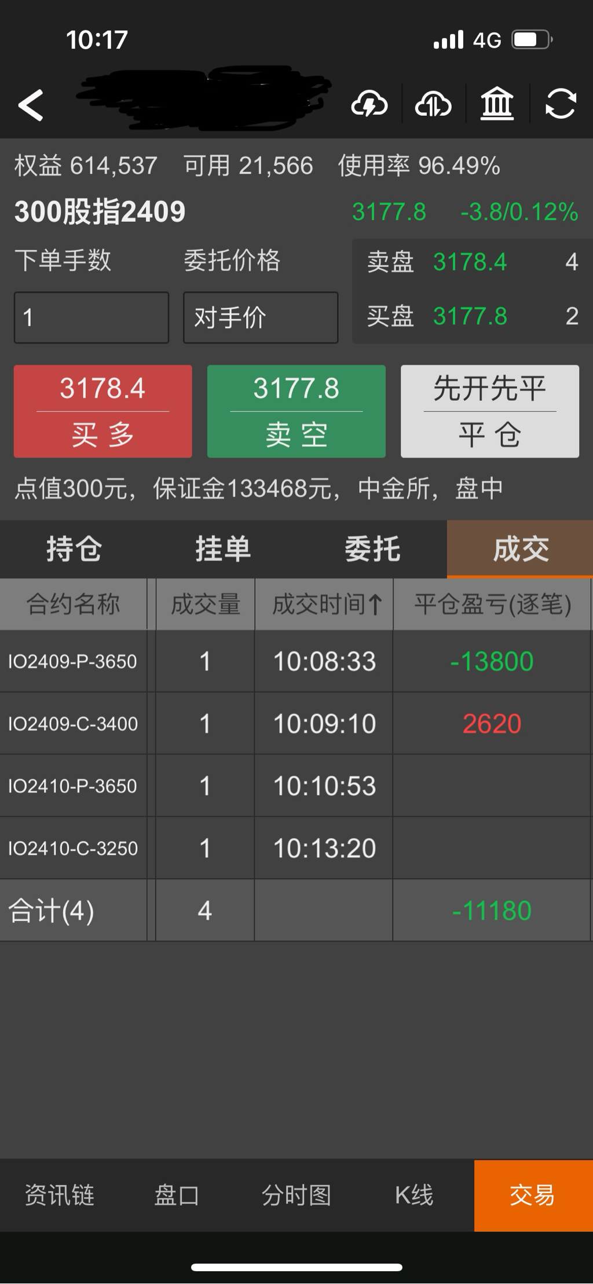Open the 分时图 bottom tab
Image resolution: width=593 pixels, height=1284 pixels.
click(296, 1195)
